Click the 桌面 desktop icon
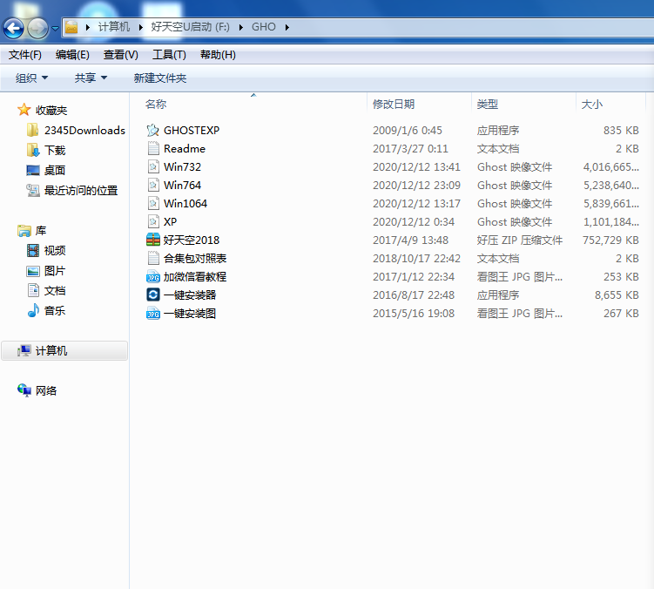The image size is (654, 589). pyautogui.click(x=33, y=170)
